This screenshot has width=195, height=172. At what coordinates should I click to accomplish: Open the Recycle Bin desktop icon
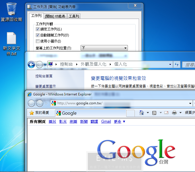coord(11,12)
